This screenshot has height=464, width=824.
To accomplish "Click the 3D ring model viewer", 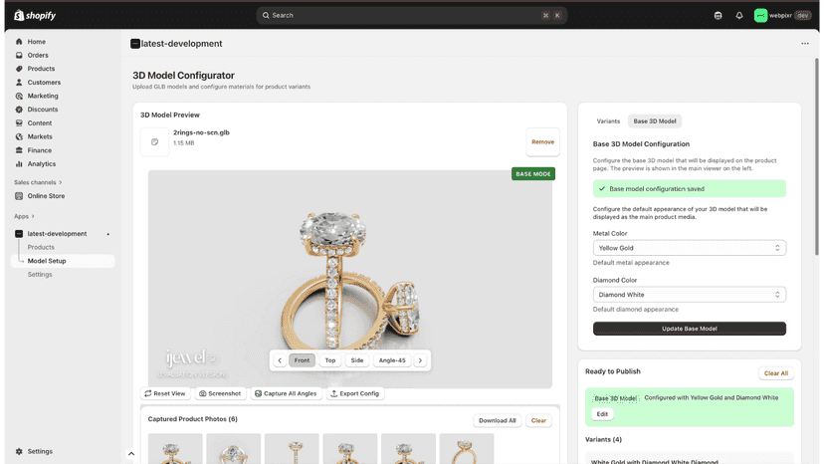I will point(350,279).
